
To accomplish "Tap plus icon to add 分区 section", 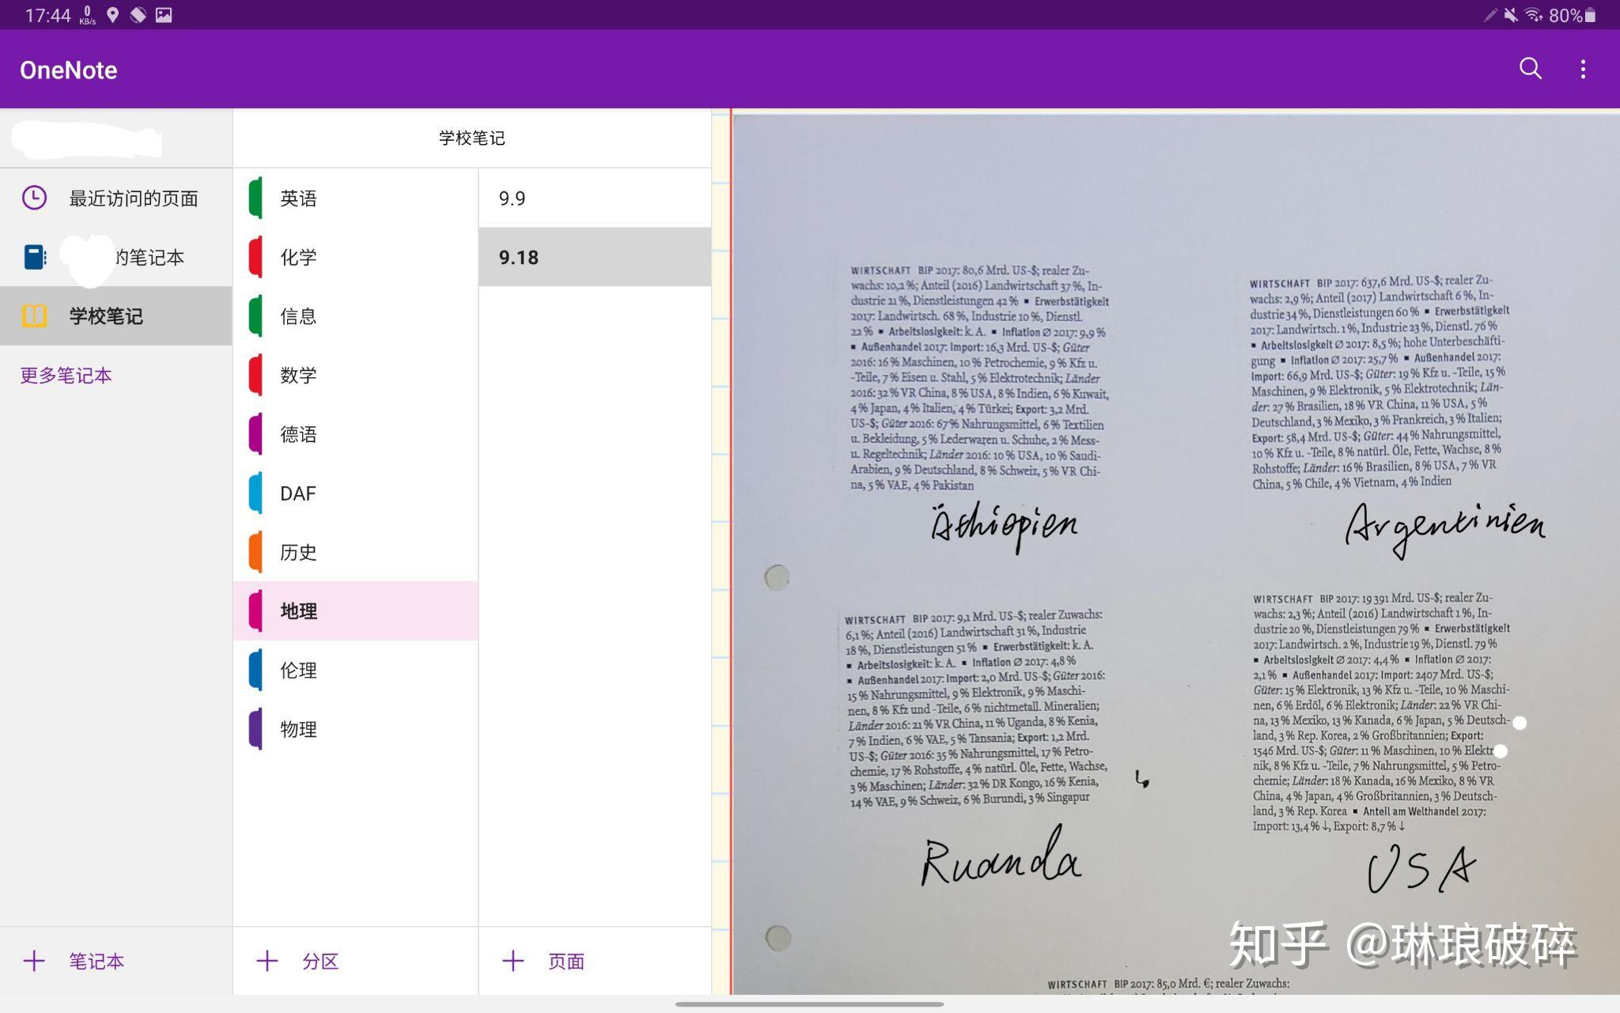I will [267, 961].
